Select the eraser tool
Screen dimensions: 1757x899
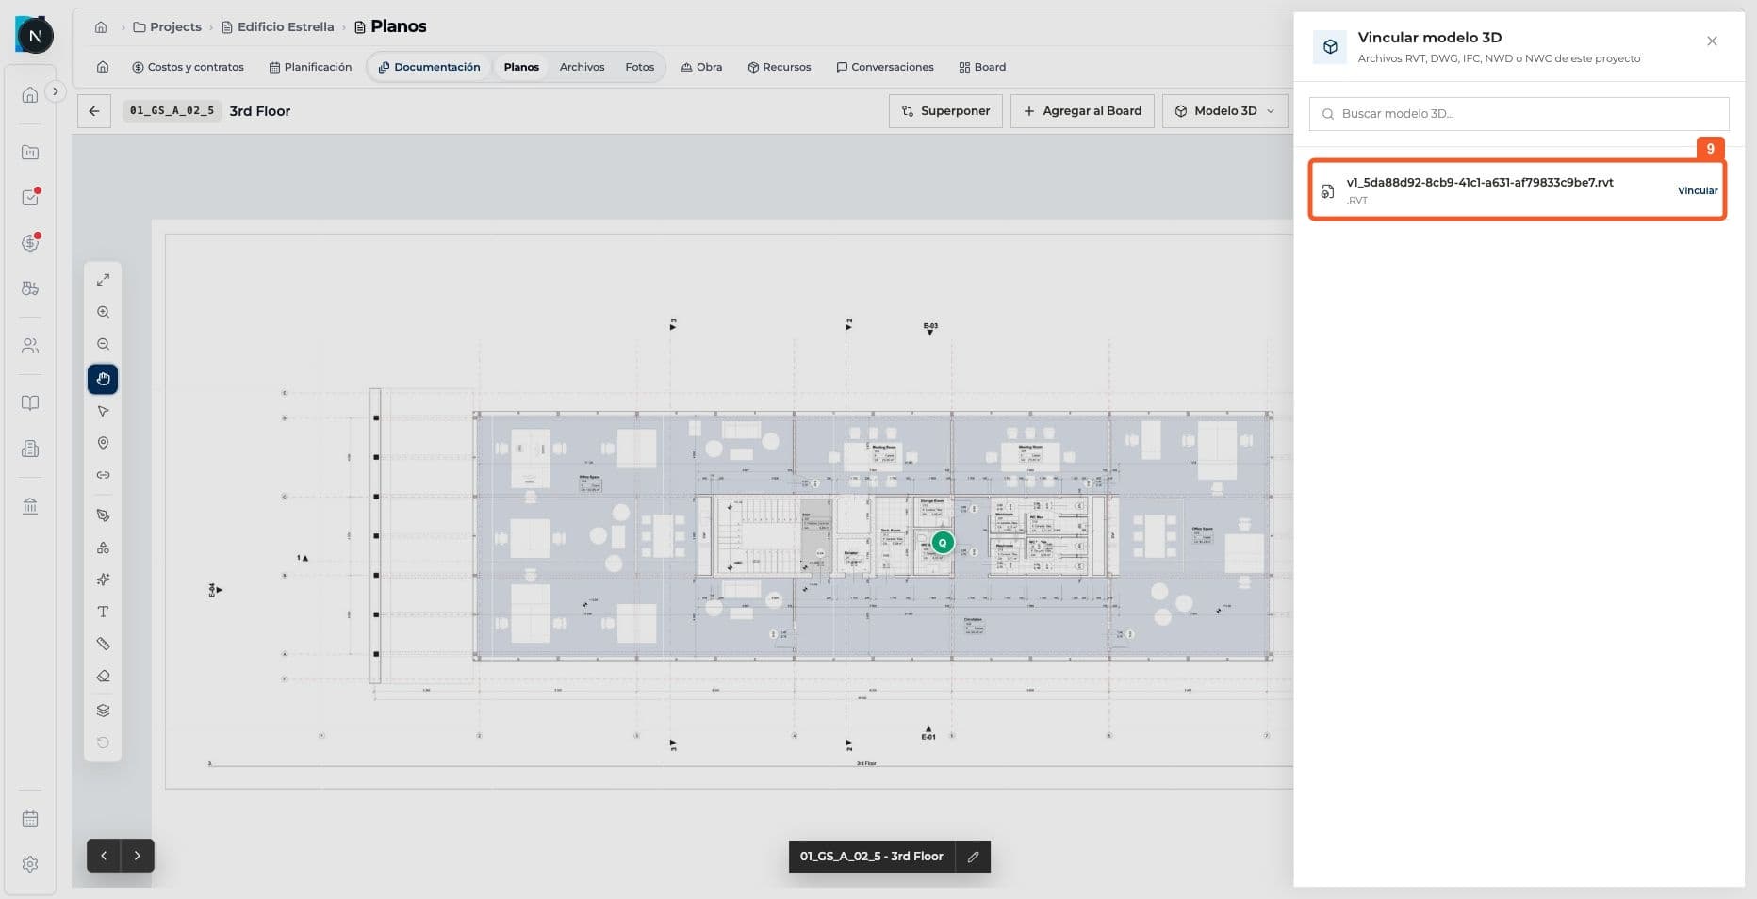tap(103, 677)
